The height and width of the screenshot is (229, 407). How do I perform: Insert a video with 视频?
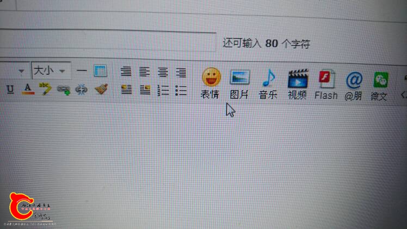(298, 84)
